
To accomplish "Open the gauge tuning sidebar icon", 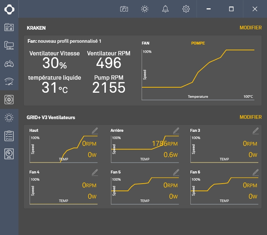I will tap(9, 81).
